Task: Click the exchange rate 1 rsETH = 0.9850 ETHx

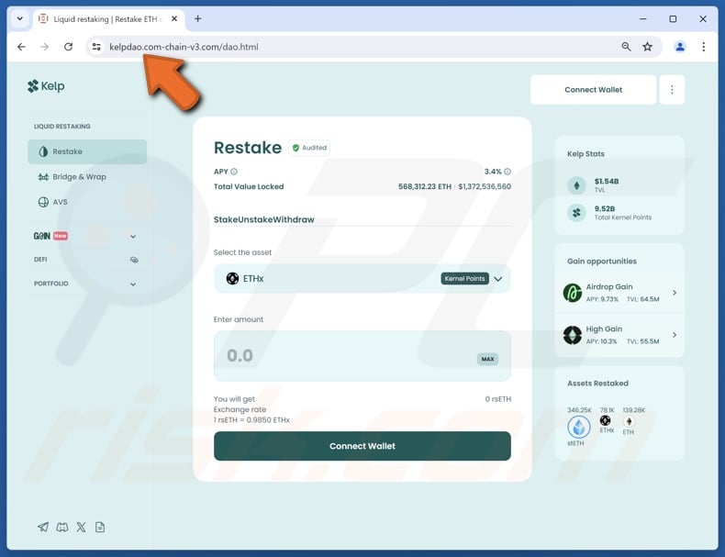Action: [251, 420]
